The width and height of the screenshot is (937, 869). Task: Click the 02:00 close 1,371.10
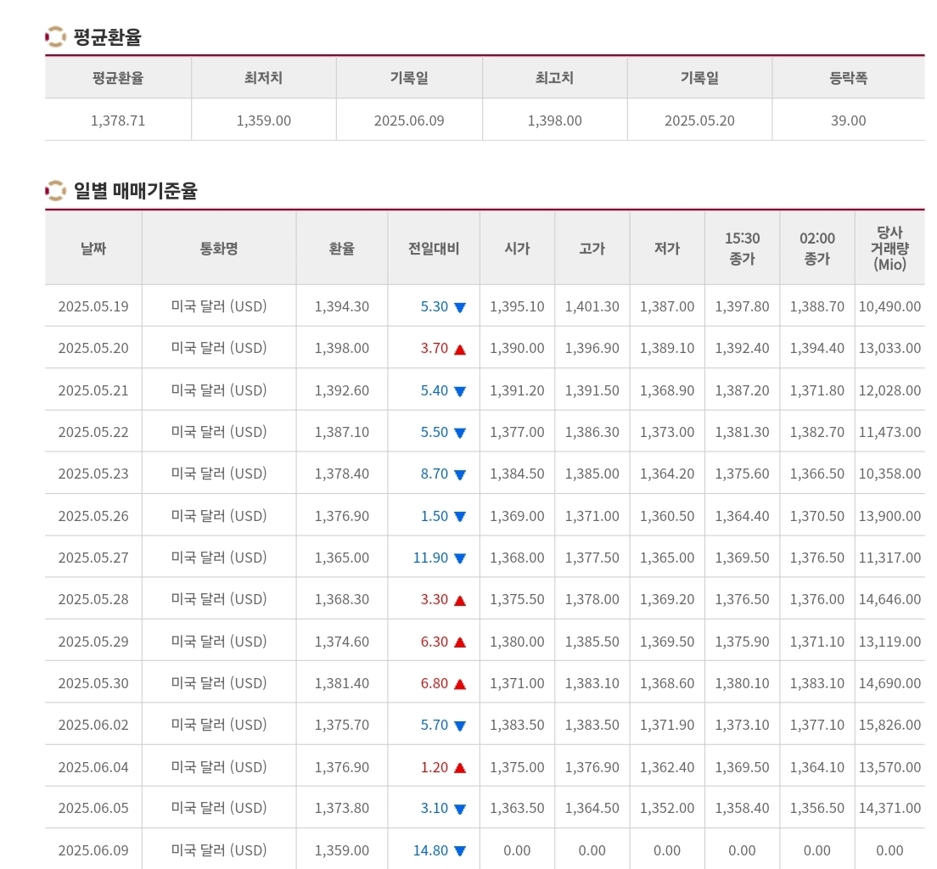816,642
